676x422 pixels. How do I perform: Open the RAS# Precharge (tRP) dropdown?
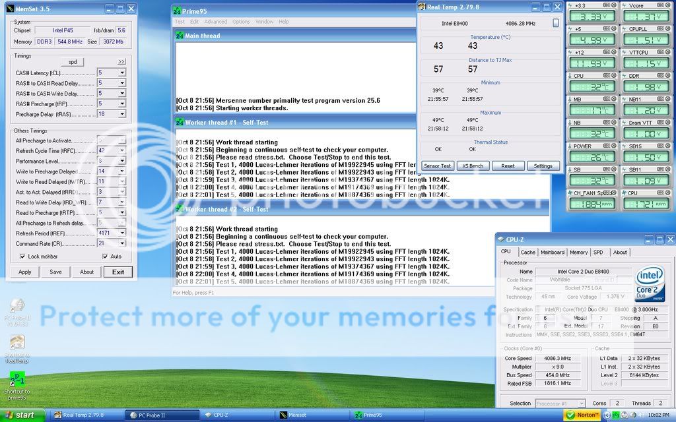click(x=122, y=104)
